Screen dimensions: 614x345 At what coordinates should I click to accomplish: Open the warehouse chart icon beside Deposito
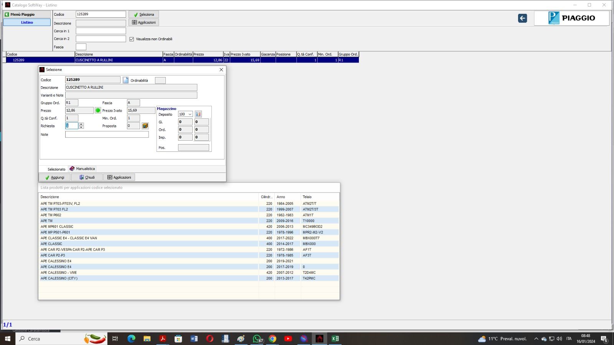click(198, 114)
